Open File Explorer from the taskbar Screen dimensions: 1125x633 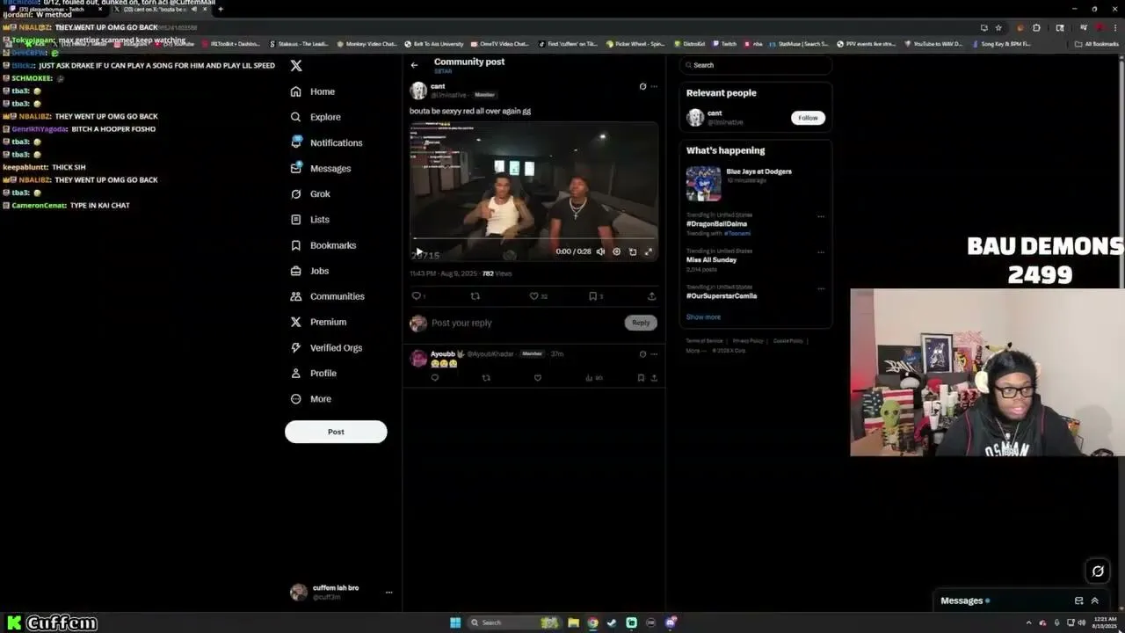(573, 623)
